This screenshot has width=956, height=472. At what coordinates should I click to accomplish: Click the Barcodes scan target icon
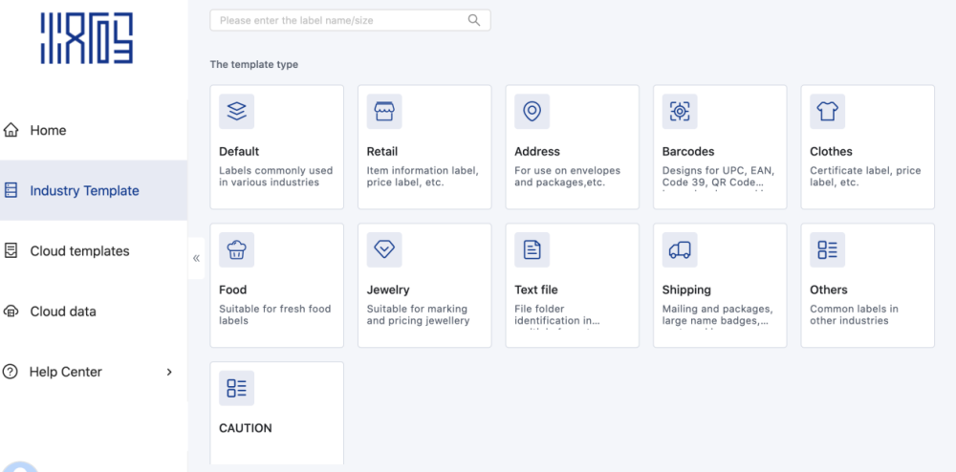click(x=680, y=112)
